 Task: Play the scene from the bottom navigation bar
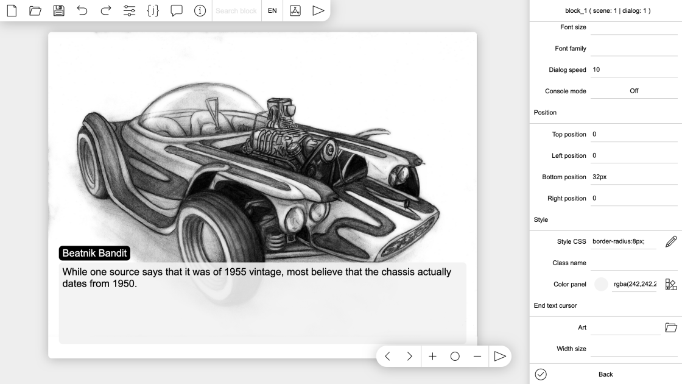coord(500,357)
